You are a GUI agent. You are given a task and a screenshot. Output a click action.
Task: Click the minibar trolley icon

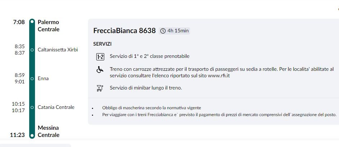pyautogui.click(x=100, y=88)
